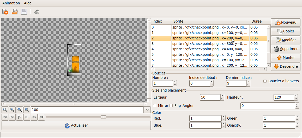Stop the animation playback
Viewport: 302px width, 138px height.
pos(27,117)
